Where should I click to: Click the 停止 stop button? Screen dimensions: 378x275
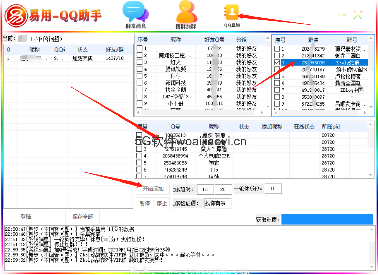162,203
